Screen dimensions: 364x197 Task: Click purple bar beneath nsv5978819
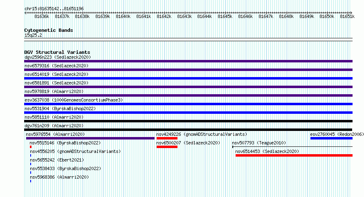coord(188,95)
